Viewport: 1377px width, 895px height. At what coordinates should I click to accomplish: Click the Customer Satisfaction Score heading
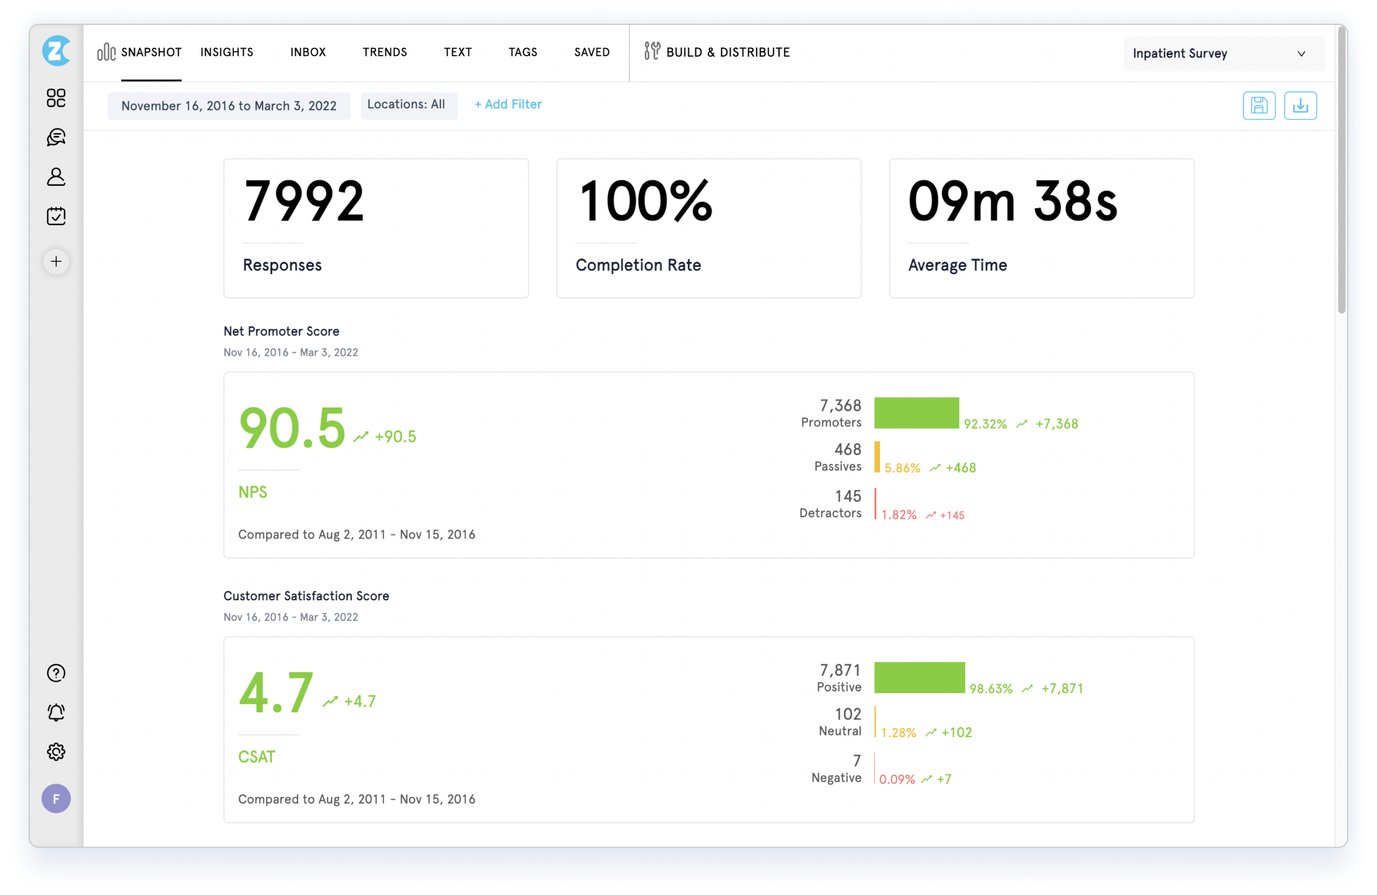(306, 596)
